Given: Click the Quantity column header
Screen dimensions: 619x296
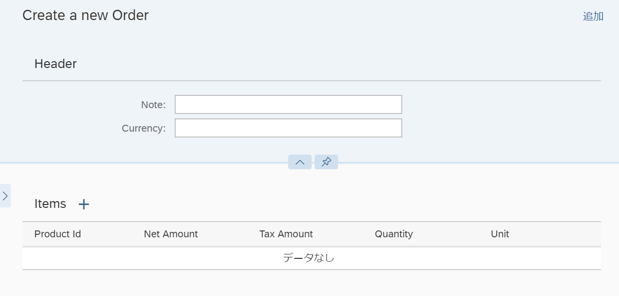Looking at the screenshot, I should point(394,234).
